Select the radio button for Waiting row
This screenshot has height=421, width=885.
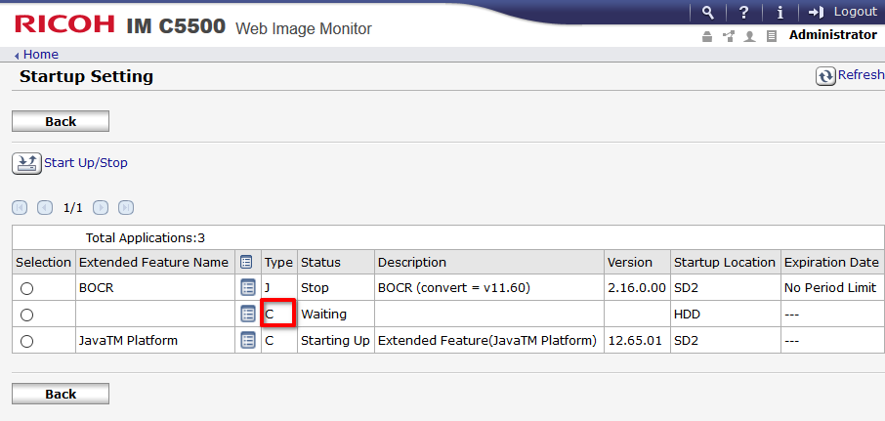pyautogui.click(x=26, y=315)
